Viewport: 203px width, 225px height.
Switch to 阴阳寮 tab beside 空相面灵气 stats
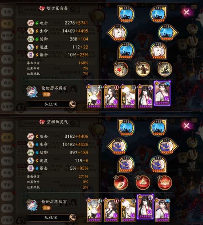(7, 149)
